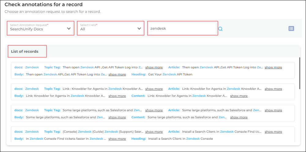Click the search field containing zendesk
The height and width of the screenshot is (152, 306).
pos(182,28)
